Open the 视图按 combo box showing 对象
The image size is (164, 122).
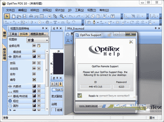(x=38, y=40)
